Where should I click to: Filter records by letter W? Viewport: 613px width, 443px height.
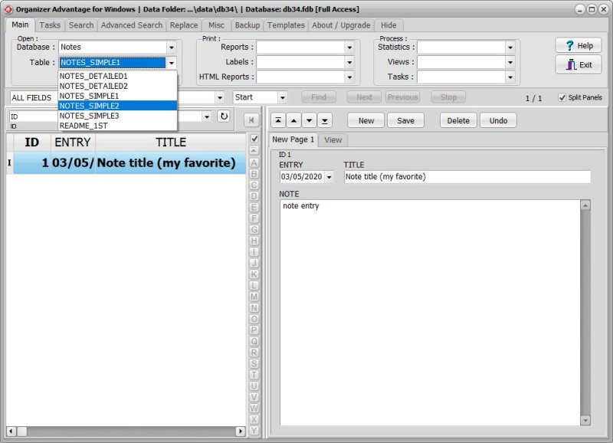[x=254, y=409]
